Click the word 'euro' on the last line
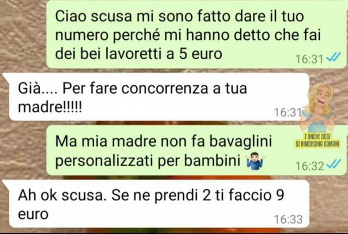 point(33,214)
